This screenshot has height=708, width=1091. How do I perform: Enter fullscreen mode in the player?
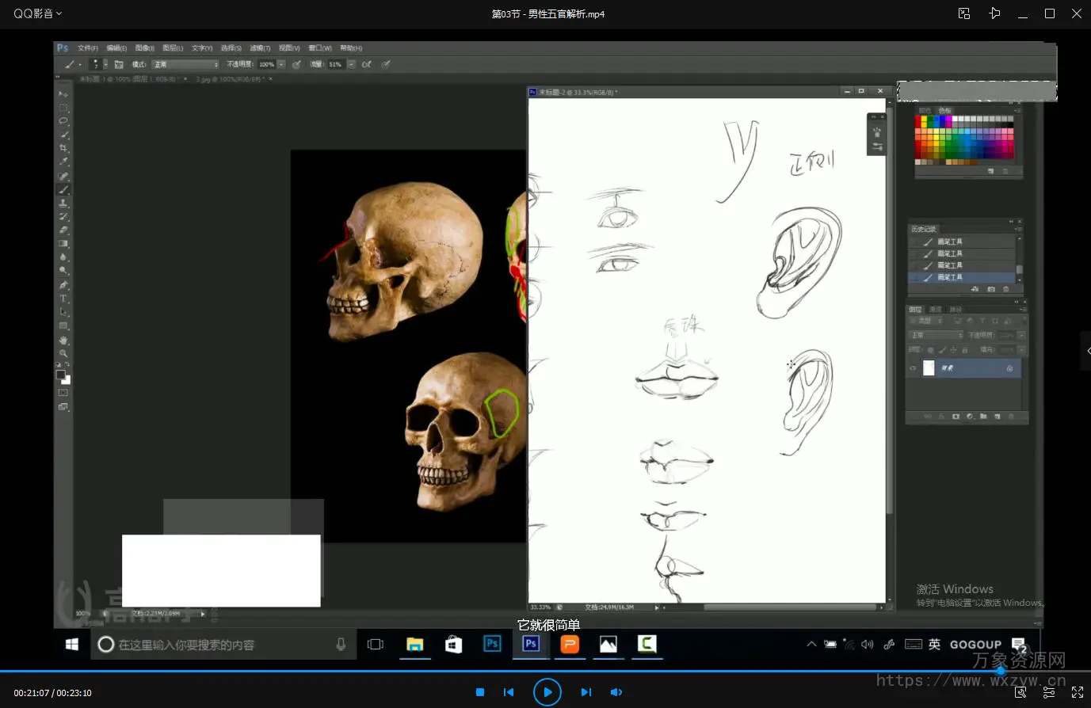tap(1077, 692)
